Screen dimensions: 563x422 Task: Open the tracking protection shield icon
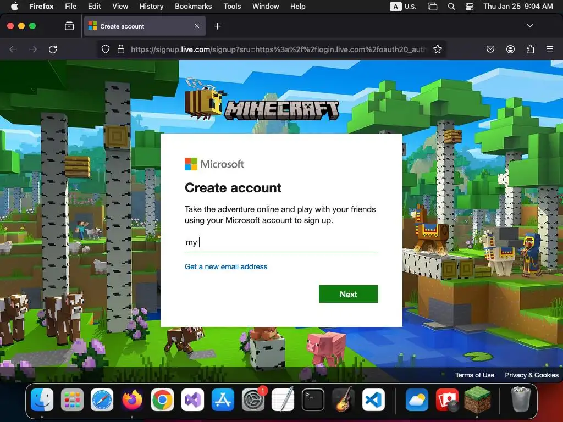tap(105, 49)
